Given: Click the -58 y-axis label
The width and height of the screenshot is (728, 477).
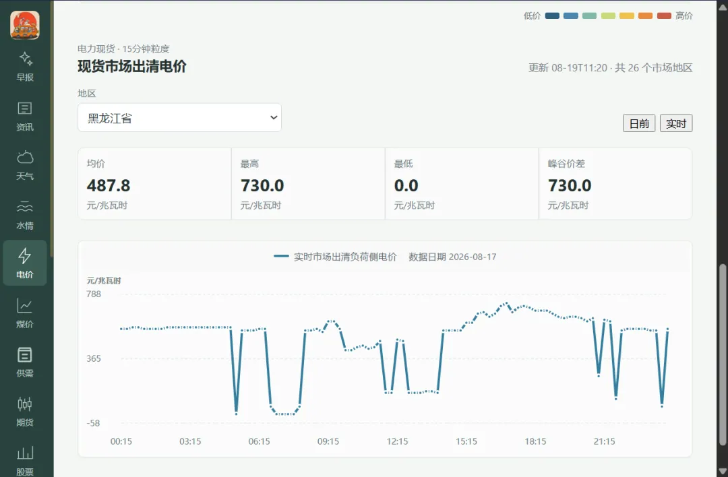Looking at the screenshot, I should [x=93, y=422].
